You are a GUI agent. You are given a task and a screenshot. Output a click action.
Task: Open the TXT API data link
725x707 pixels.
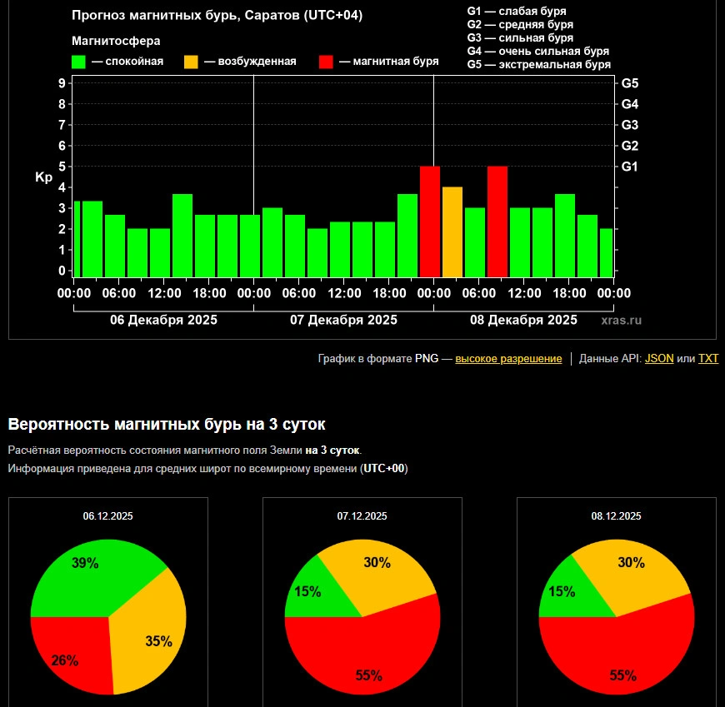[x=707, y=359]
